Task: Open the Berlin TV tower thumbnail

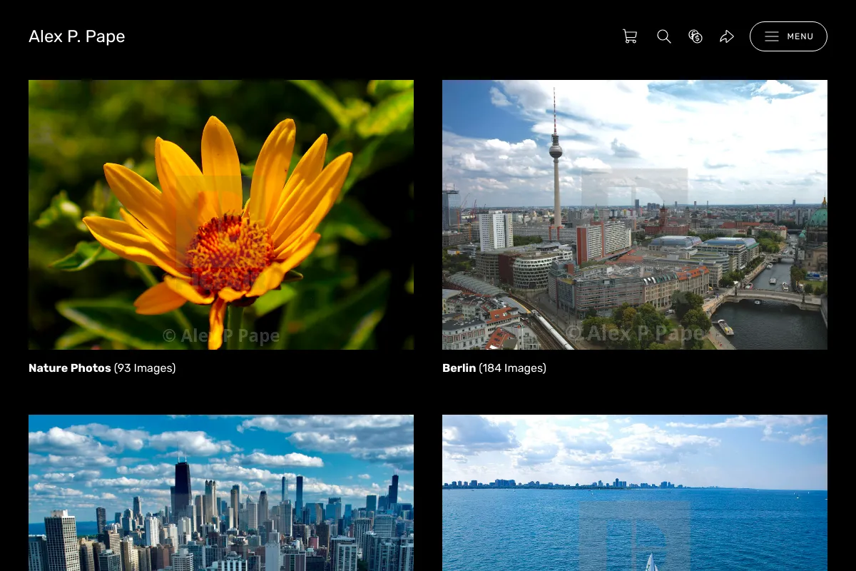Action: pyautogui.click(x=635, y=215)
